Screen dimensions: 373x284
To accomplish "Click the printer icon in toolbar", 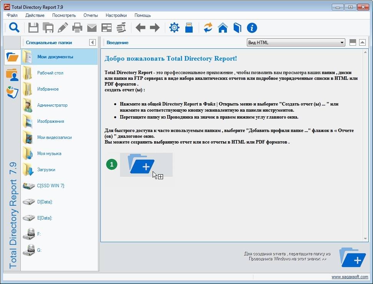I will (77, 28).
